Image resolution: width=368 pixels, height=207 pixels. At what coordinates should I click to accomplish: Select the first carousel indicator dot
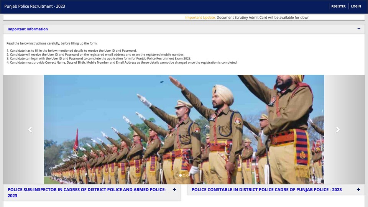(x=180, y=175)
